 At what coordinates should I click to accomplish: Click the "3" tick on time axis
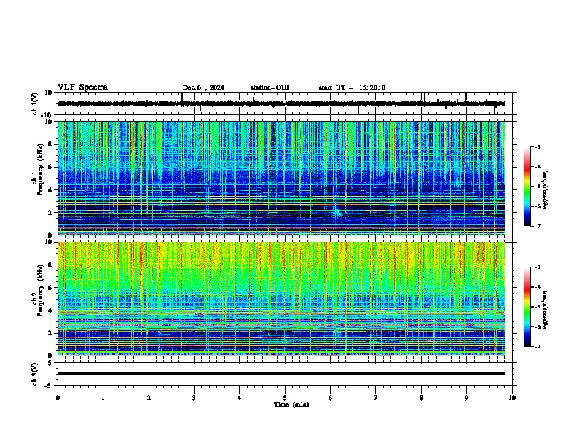click(x=194, y=398)
